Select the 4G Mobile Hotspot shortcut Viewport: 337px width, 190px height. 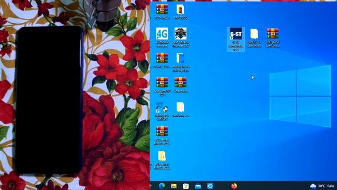tap(162, 37)
